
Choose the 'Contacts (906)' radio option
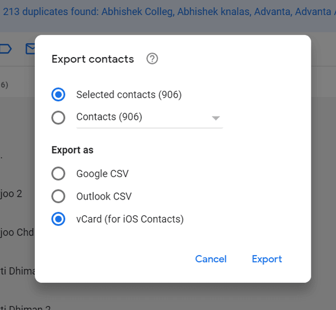click(58, 118)
